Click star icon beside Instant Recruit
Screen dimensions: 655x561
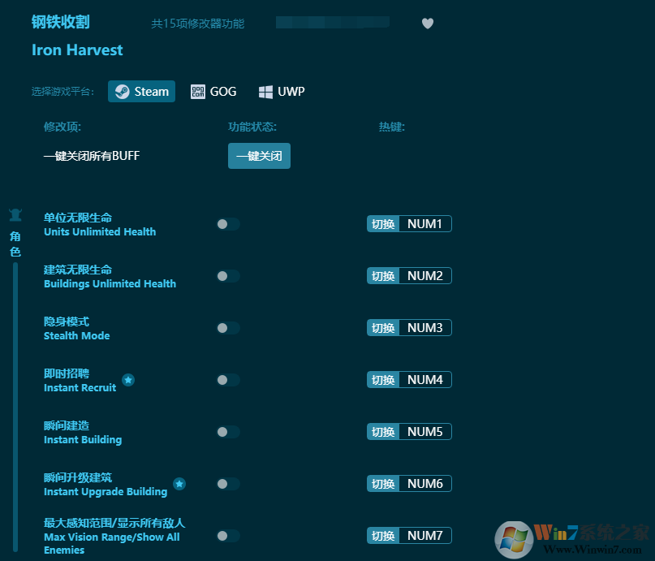(128, 380)
